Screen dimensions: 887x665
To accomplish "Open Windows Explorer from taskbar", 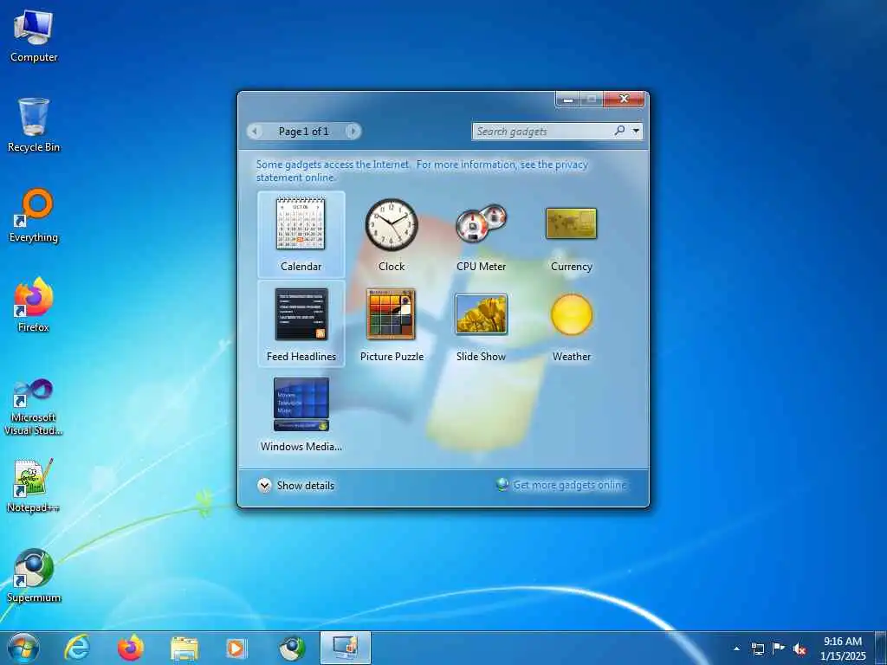I will pyautogui.click(x=185, y=649).
